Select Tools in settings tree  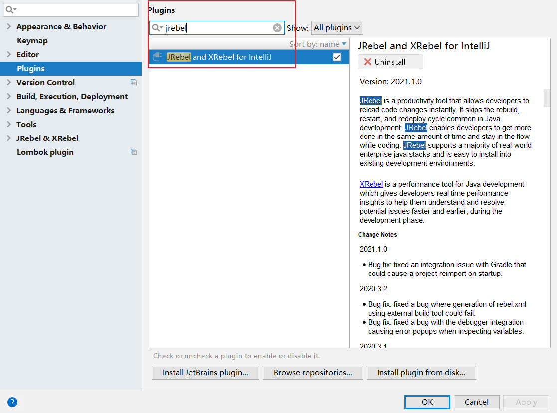click(26, 124)
